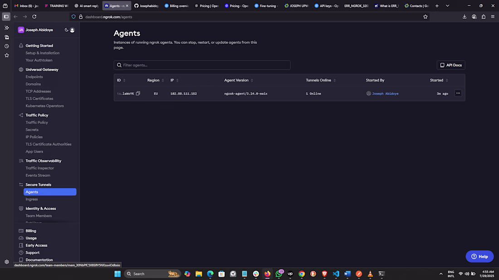Switch to the ERR_NGROK_320 tab
This screenshot has height=280, width=499.
point(356,6)
